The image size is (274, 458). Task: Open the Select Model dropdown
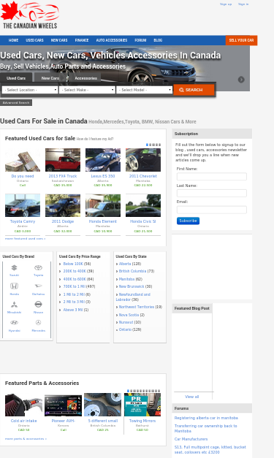click(x=144, y=90)
